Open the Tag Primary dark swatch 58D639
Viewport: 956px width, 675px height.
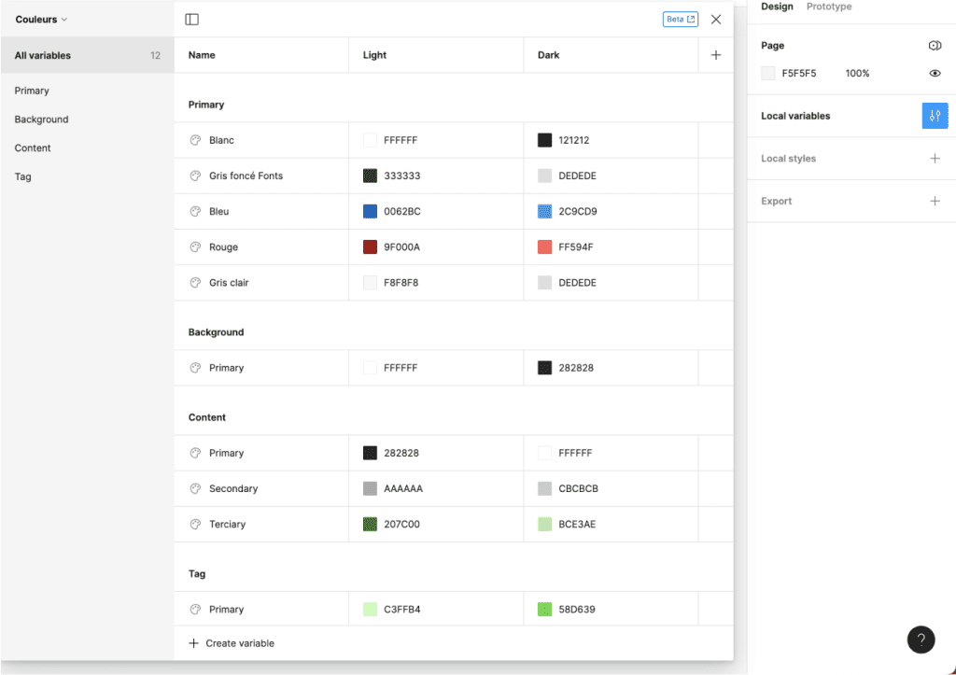(544, 609)
